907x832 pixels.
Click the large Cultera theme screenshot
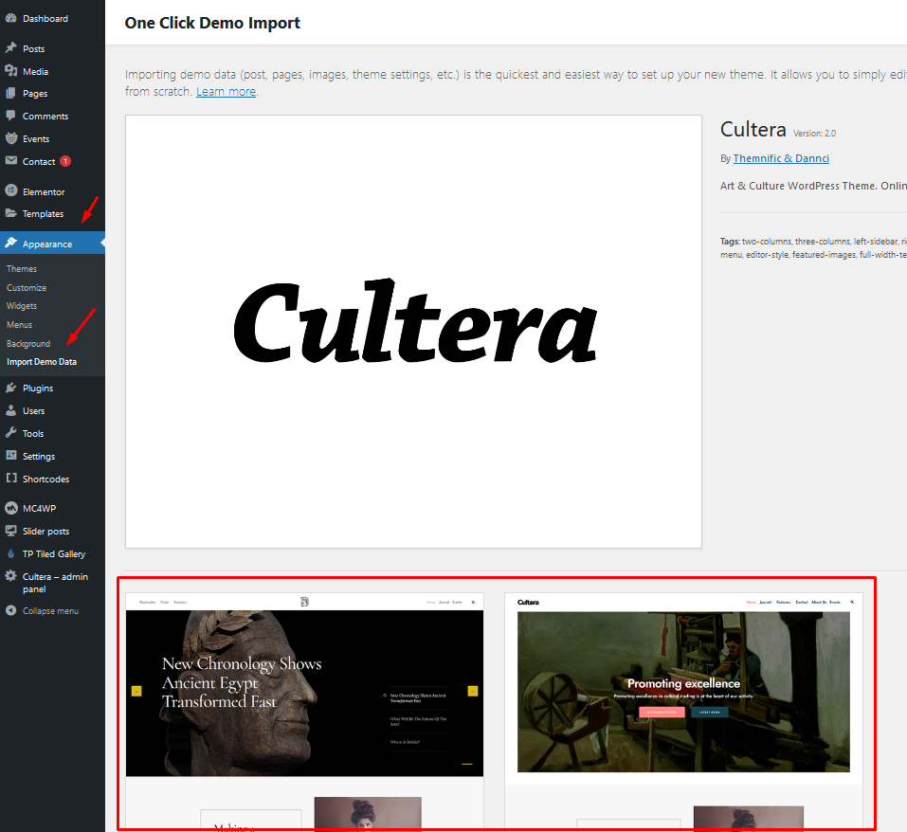tap(413, 332)
